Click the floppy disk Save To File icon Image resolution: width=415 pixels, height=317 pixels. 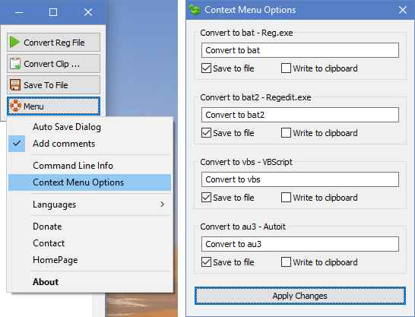15,85
